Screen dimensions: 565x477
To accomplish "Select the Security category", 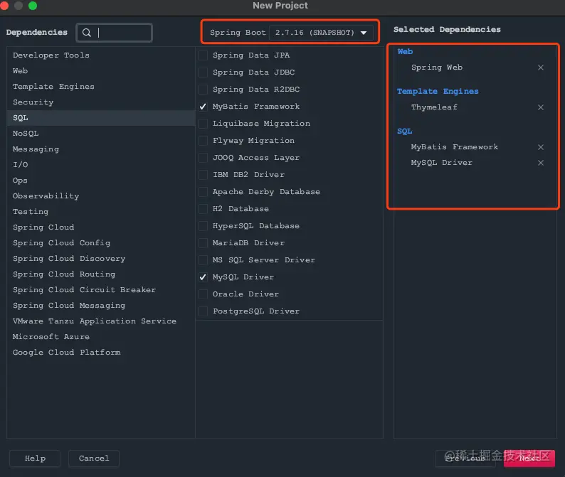I will [101, 102].
